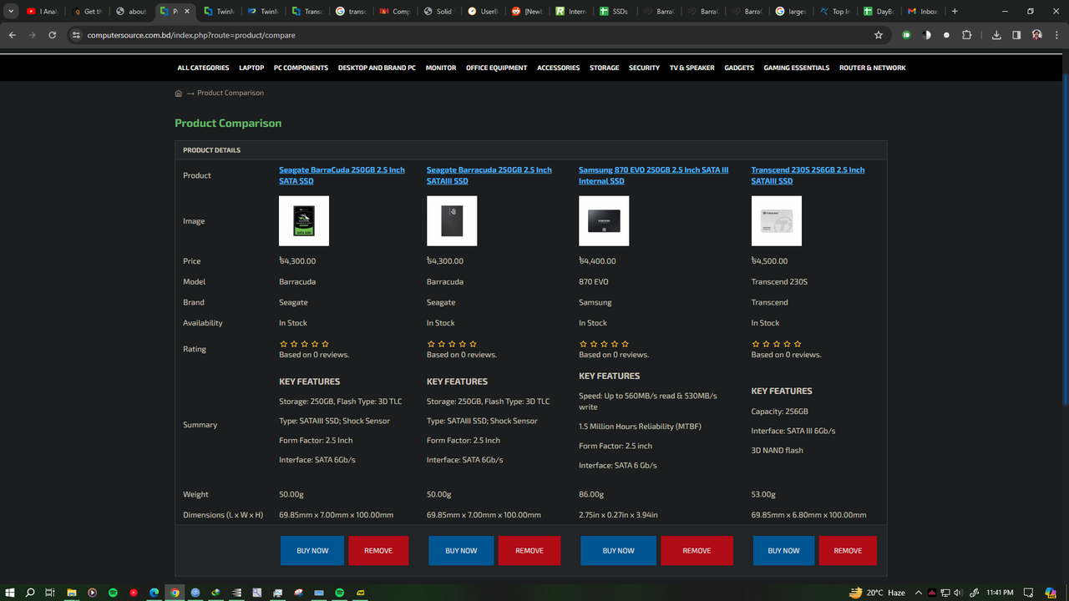Open the MONITOR menu
This screenshot has width=1069, height=601.
click(441, 68)
